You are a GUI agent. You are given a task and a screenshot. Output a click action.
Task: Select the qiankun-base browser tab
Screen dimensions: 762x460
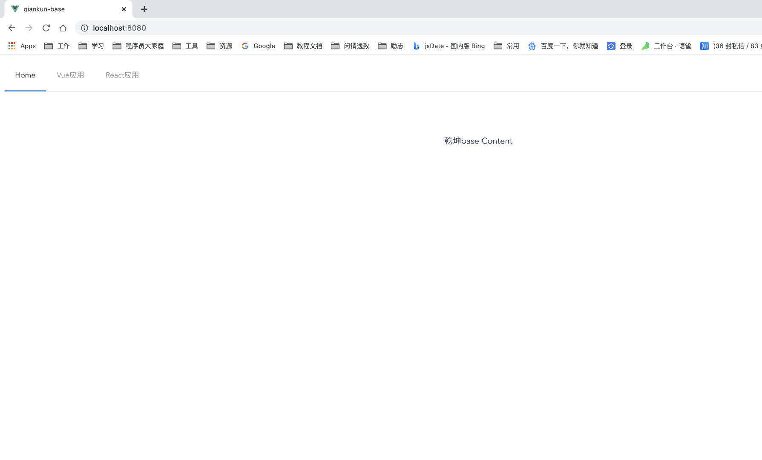pyautogui.click(x=68, y=9)
